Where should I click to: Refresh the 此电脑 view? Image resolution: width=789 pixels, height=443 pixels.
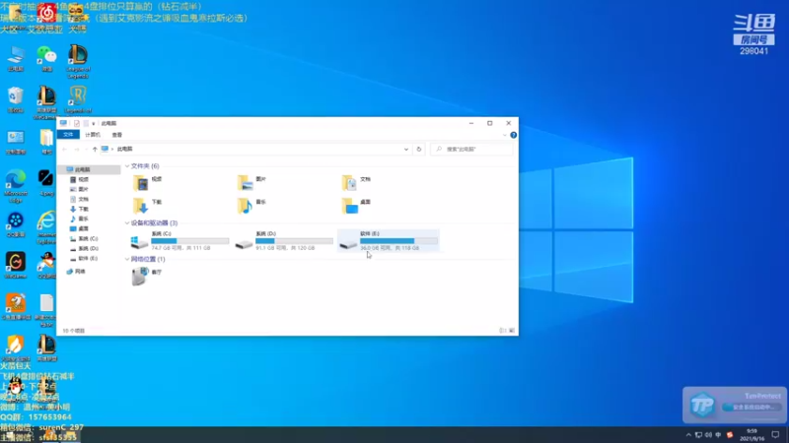tap(418, 150)
